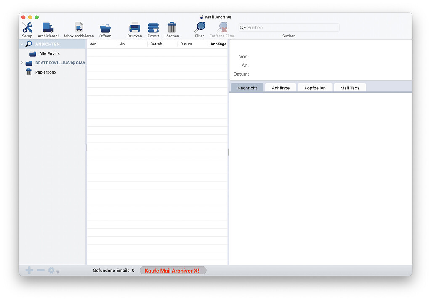This screenshot has width=431, height=300.
Task: Open the Setup tool
Action: pyautogui.click(x=27, y=28)
